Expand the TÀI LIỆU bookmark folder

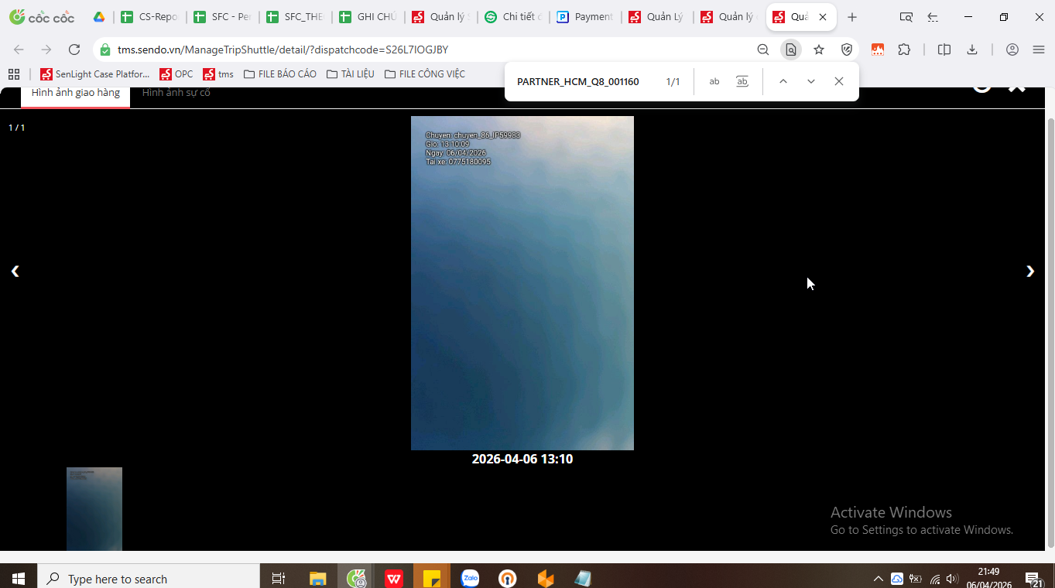point(350,74)
